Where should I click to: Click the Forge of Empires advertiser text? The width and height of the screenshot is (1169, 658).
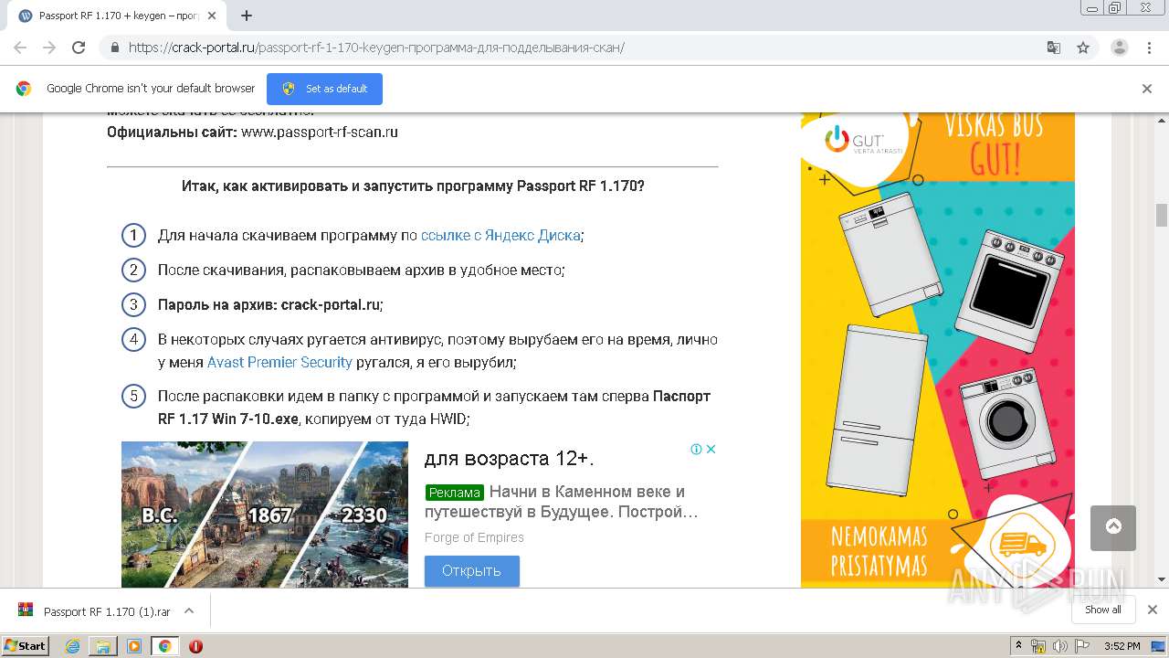474,537
